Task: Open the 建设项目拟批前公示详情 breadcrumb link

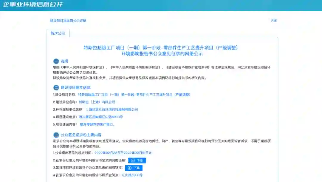Action: tap(68, 21)
